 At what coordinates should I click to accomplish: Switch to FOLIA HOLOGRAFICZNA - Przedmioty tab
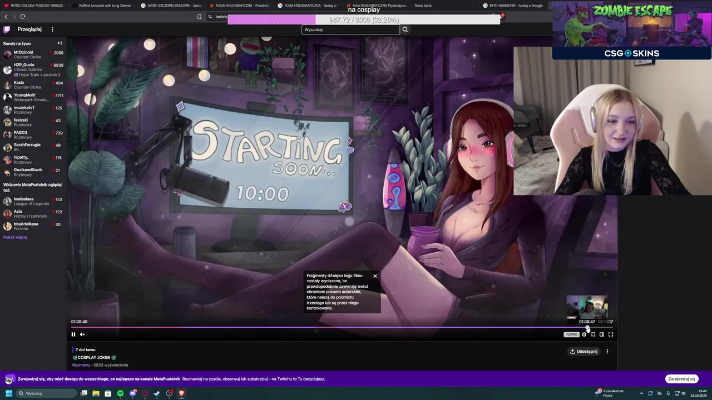pyautogui.click(x=240, y=6)
